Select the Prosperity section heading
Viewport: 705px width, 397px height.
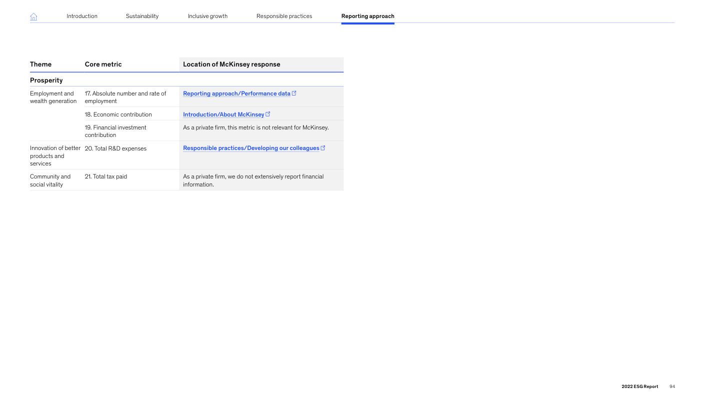(x=46, y=80)
